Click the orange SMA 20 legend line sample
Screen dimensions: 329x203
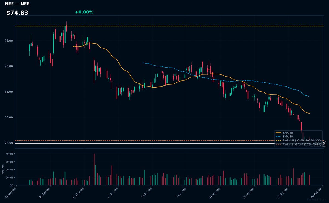pyautogui.click(x=279, y=133)
